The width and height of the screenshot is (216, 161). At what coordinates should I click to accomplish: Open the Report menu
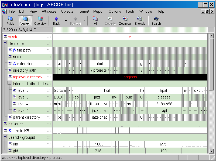click(x=99, y=11)
